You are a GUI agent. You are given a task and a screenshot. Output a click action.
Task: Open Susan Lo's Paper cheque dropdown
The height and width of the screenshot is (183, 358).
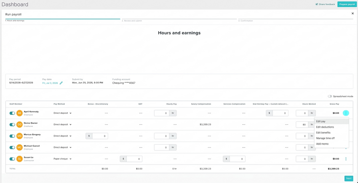coord(62,159)
